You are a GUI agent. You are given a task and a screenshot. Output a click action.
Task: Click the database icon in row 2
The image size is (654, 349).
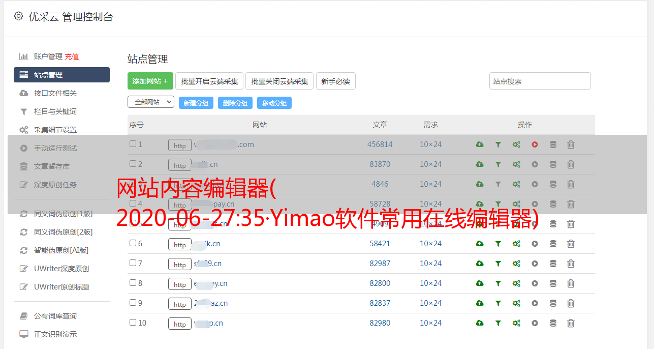(553, 164)
